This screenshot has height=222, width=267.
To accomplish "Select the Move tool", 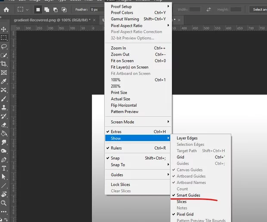I will tap(4, 29).
